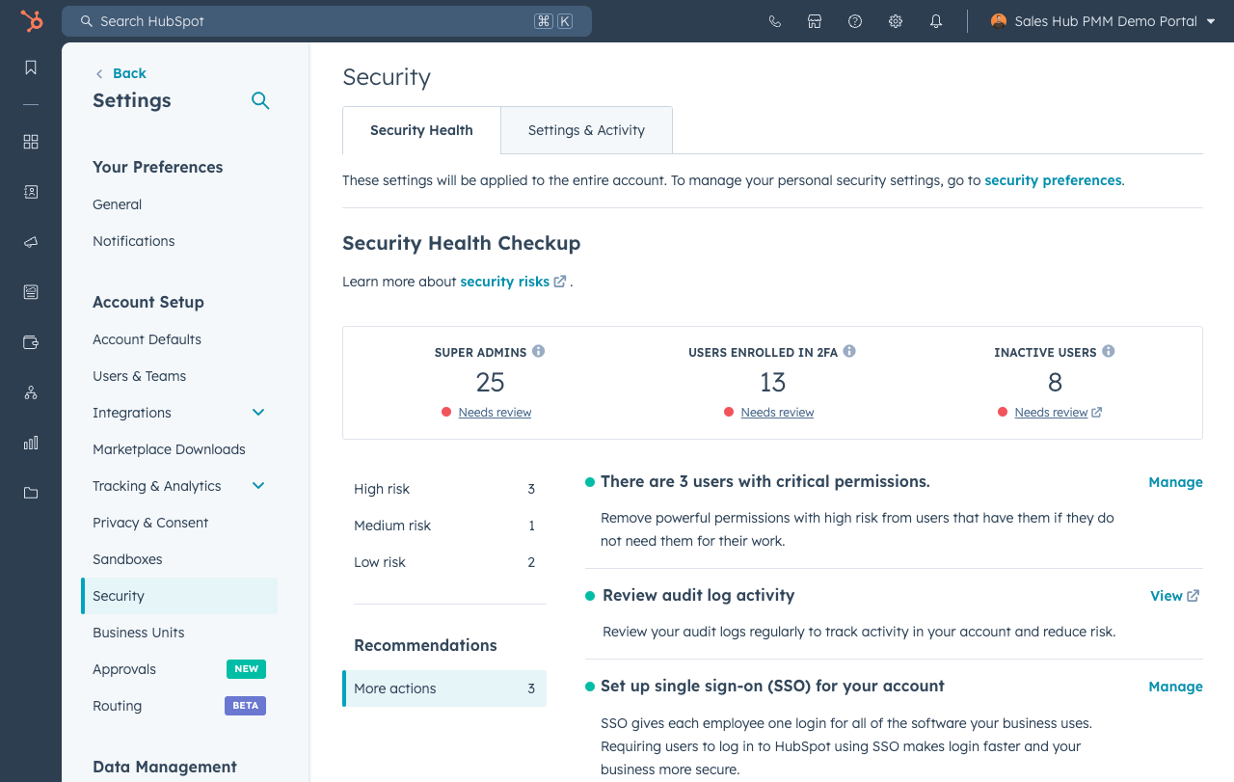
Task: Switch to the Settings & Activity tab
Action: click(x=586, y=130)
